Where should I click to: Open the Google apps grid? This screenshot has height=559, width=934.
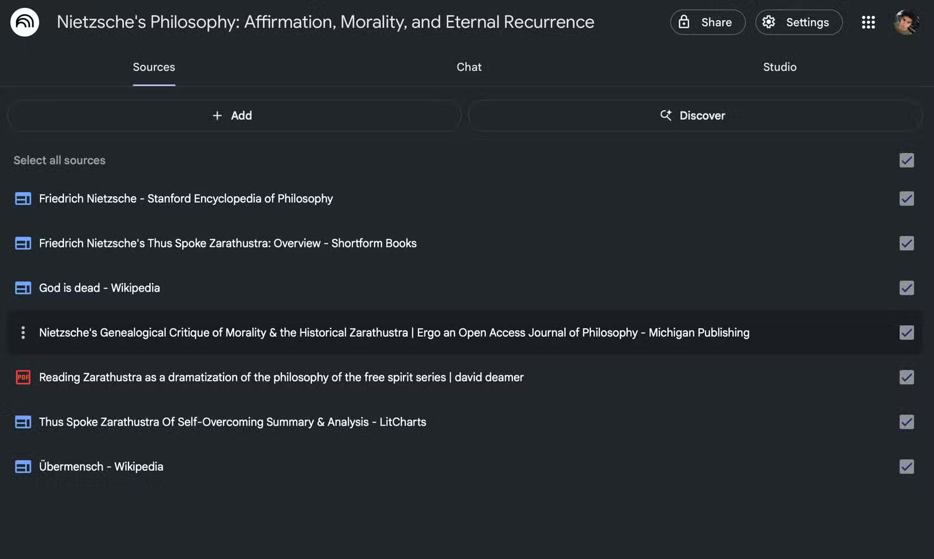[x=868, y=23]
